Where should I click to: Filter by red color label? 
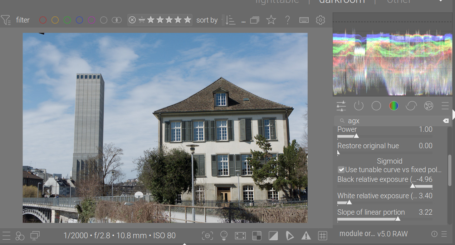[43, 20]
